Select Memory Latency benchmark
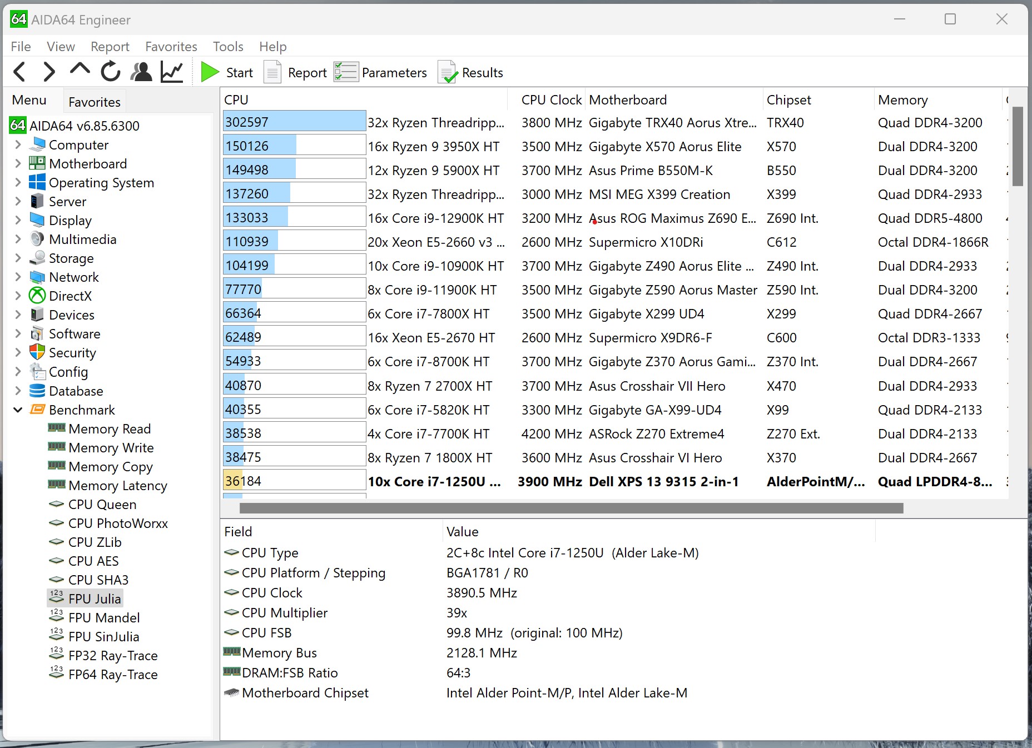 point(118,485)
